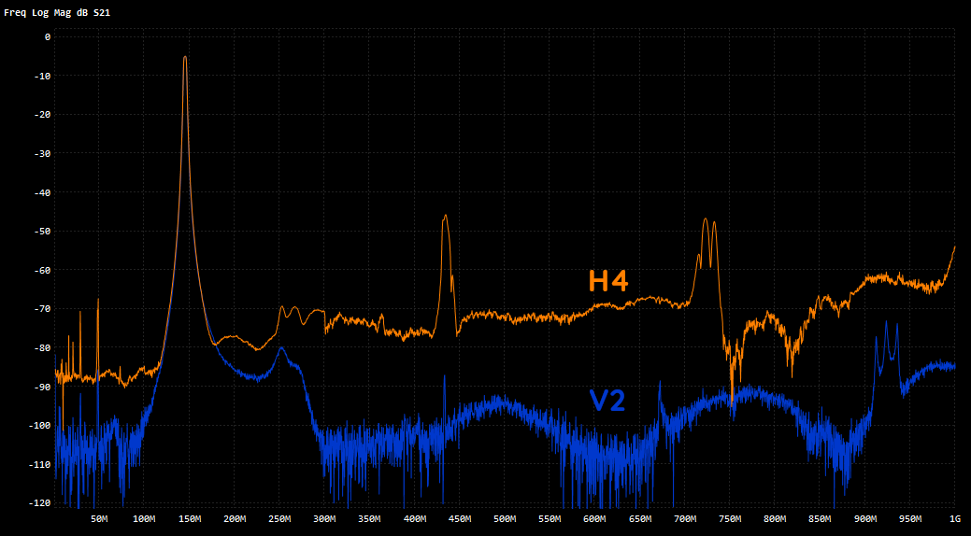Click the 1G frequency axis label
Image resolution: width=971 pixels, height=536 pixels.
coord(956,518)
